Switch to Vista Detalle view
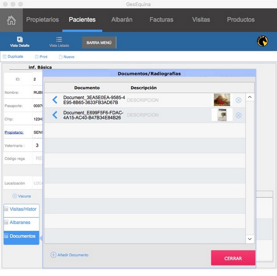Image resolution: width=277 pixels, height=276 pixels. [x=20, y=42]
